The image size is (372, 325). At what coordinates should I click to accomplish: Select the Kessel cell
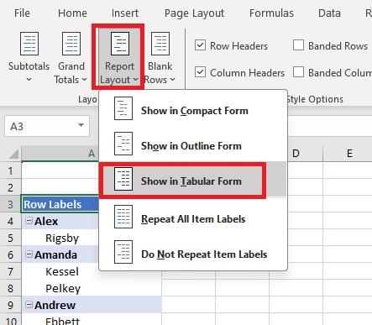click(60, 271)
